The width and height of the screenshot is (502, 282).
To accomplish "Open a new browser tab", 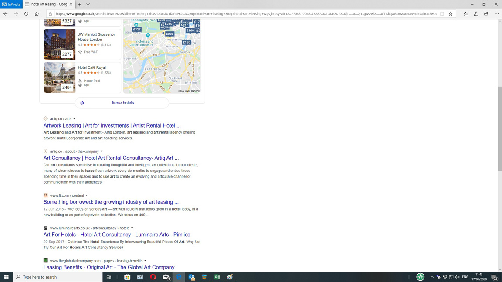I will [80, 4].
